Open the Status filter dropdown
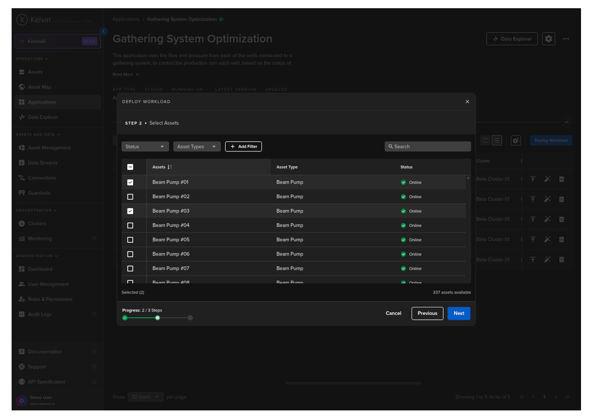 (145, 147)
